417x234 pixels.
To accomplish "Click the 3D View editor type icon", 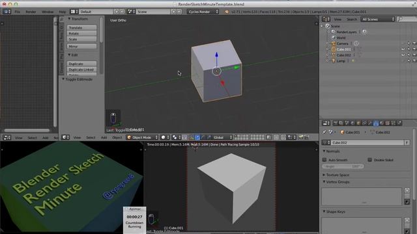I will pyautogui.click(x=65, y=137).
